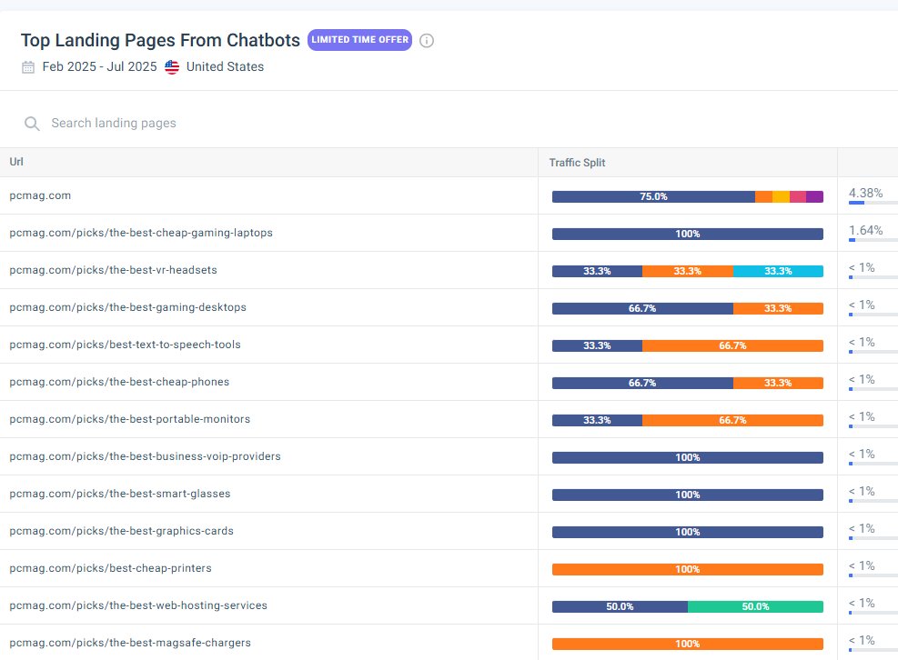Open the the-best-smart-glasses URL
The height and width of the screenshot is (660, 898).
[x=120, y=494]
